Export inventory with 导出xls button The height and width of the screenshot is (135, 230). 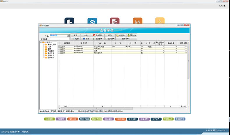click(132, 35)
